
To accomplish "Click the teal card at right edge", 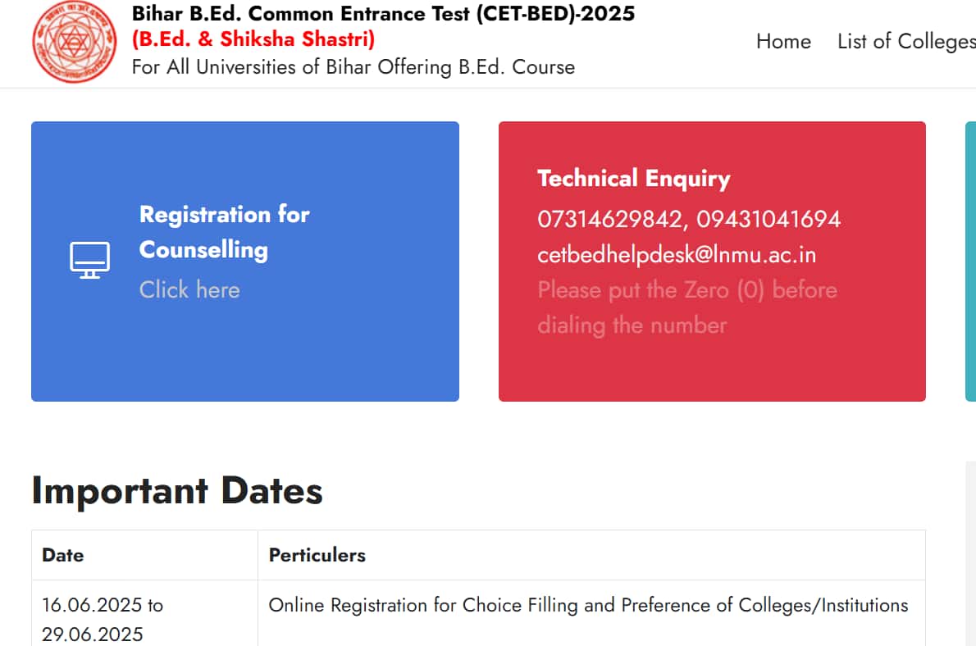I will pos(970,262).
